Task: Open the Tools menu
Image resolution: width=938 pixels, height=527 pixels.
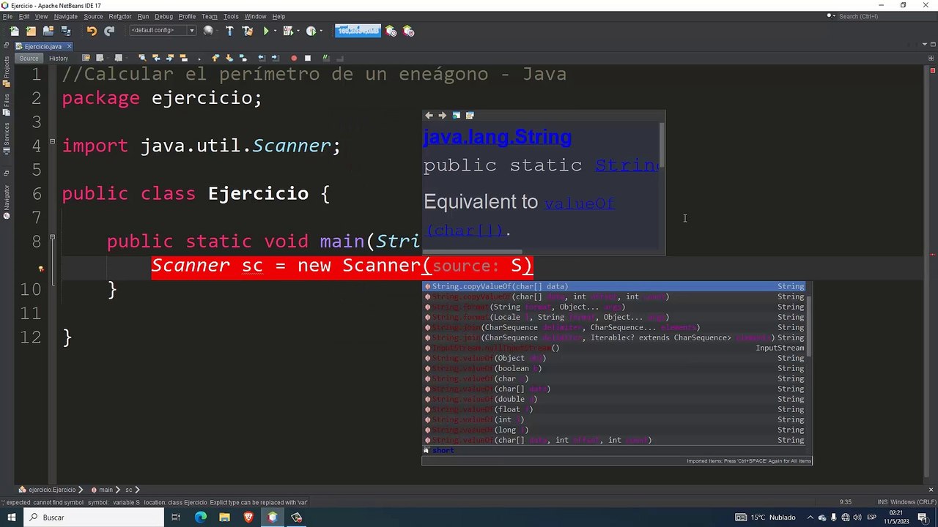Action: click(x=231, y=16)
